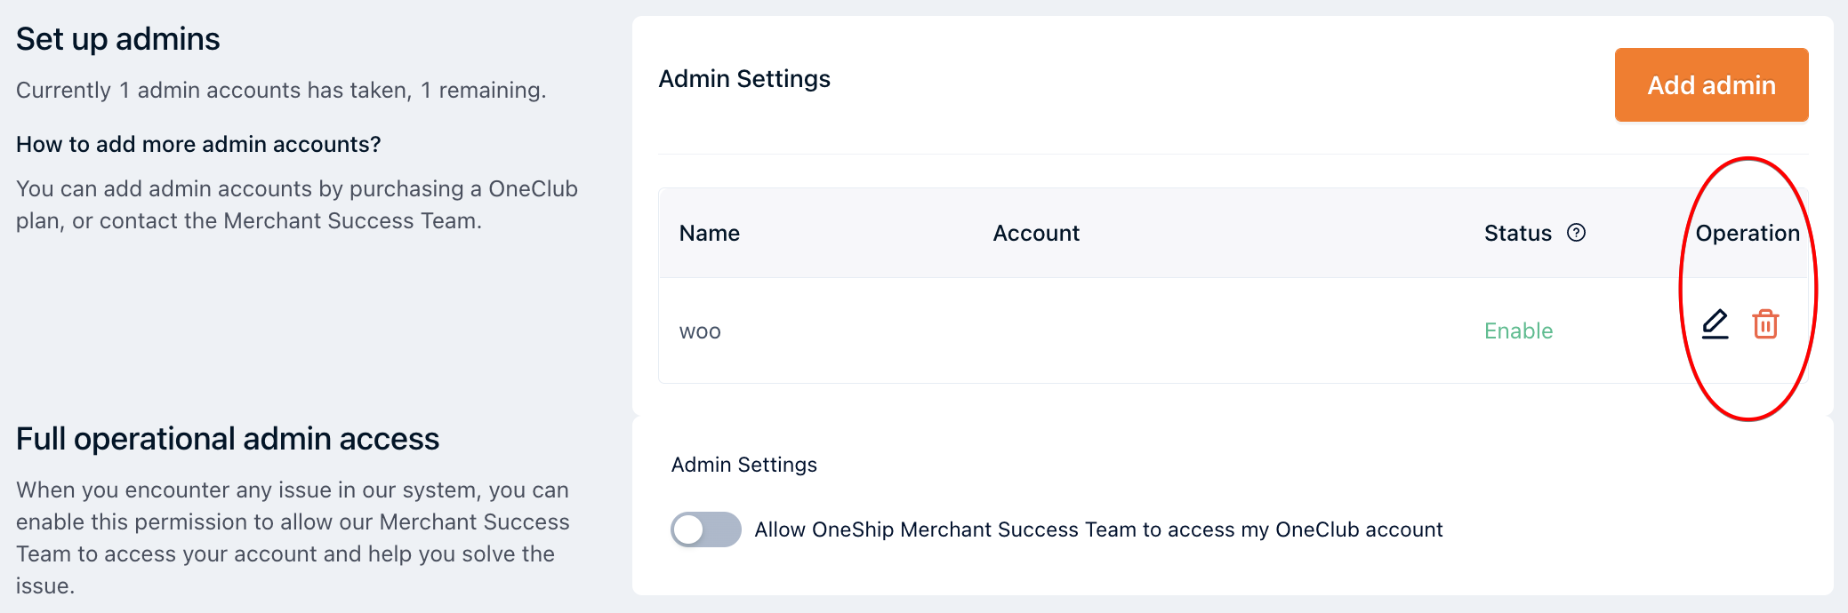The width and height of the screenshot is (1848, 613).
Task: Click the Status column header text
Action: (1517, 233)
